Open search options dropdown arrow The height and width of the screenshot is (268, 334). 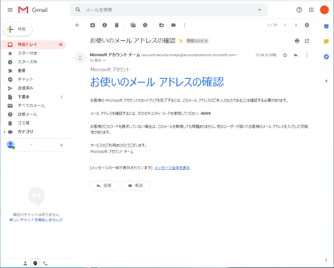pos(259,10)
